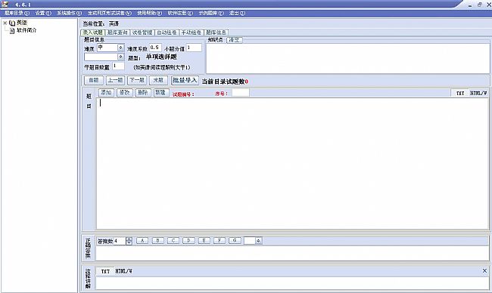Choose answer B
Viewport: 492px width, 293px height.
(157, 241)
